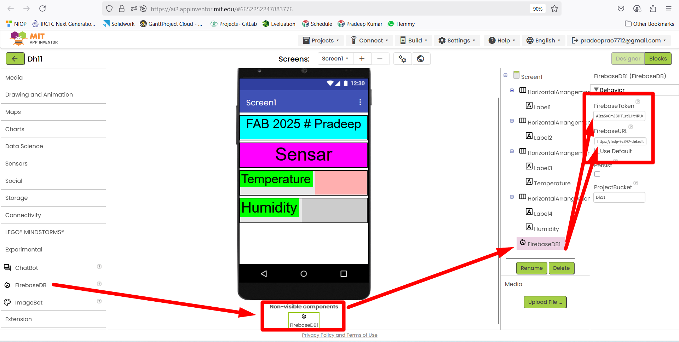This screenshot has width=679, height=342.
Task: Select the FirebaseDB palette component
Action: coord(30,285)
